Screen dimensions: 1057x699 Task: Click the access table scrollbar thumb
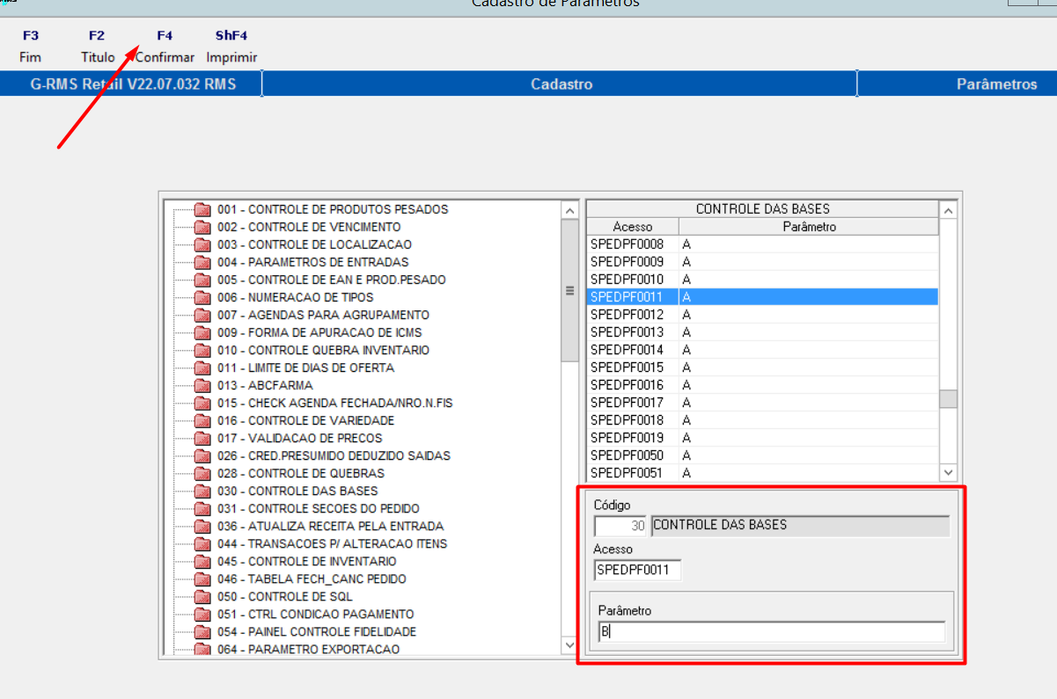[x=948, y=399]
